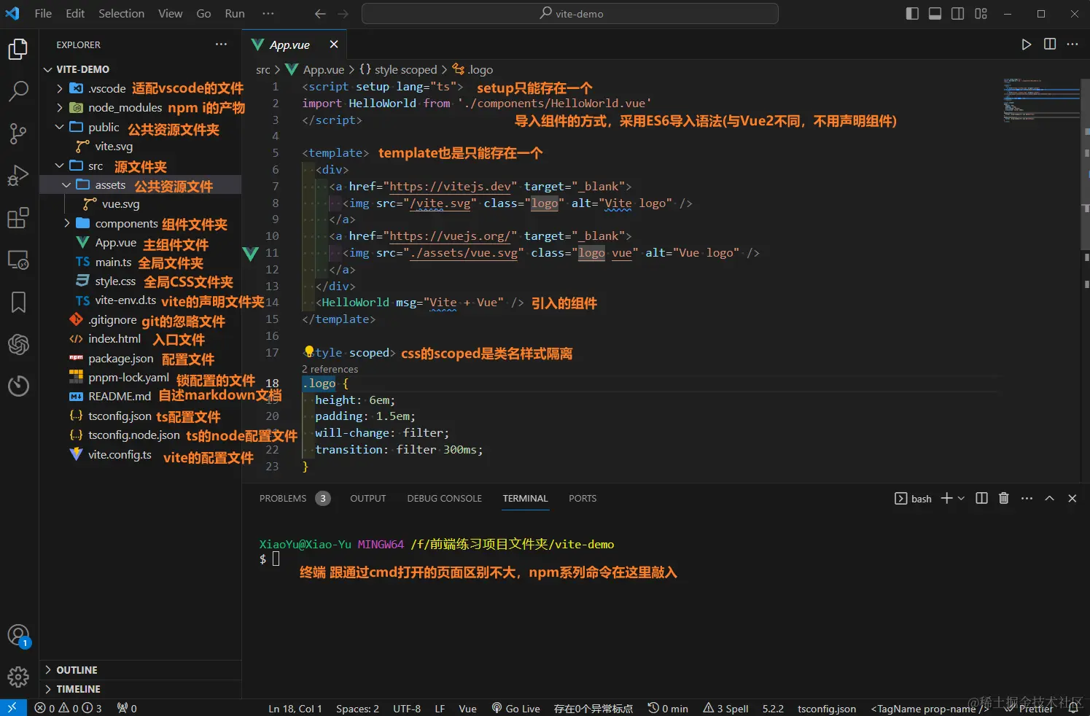This screenshot has height=716, width=1090.
Task: Close the terminal panel
Action: pyautogui.click(x=1072, y=498)
